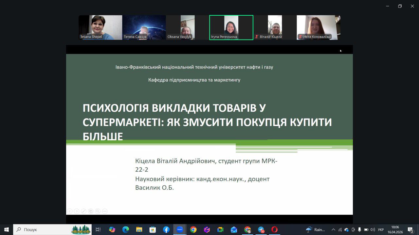Open purple G app on taskbar
The width and height of the screenshot is (419, 235).
click(207, 229)
